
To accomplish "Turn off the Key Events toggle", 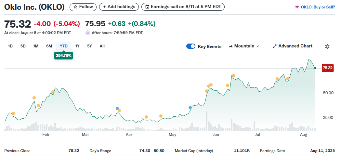I will coord(191,46).
